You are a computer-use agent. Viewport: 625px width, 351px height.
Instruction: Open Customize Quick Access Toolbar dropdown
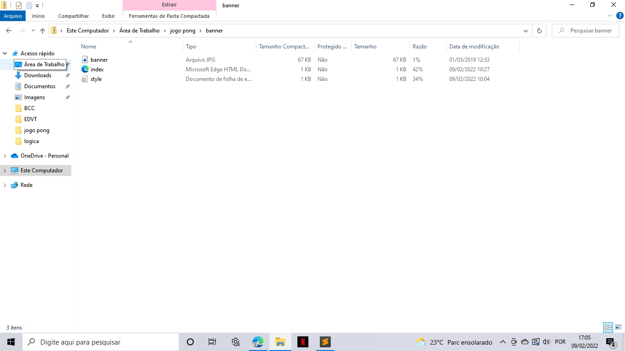38,5
